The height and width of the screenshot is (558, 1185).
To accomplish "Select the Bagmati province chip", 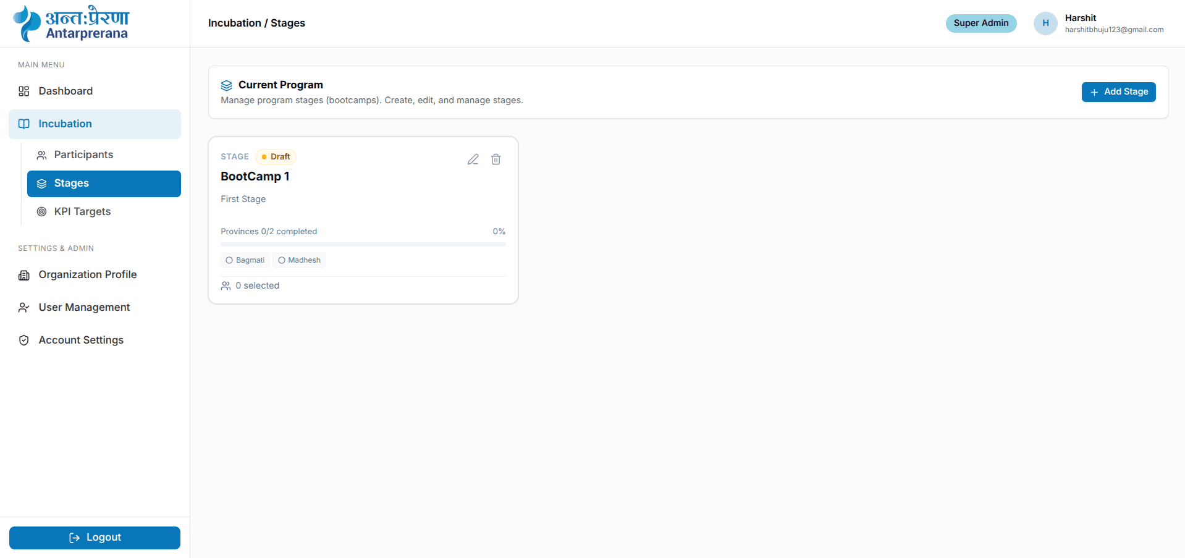I will [x=245, y=260].
